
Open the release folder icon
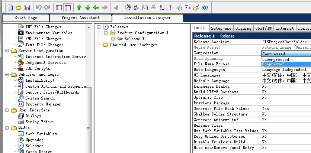coord(196,8)
